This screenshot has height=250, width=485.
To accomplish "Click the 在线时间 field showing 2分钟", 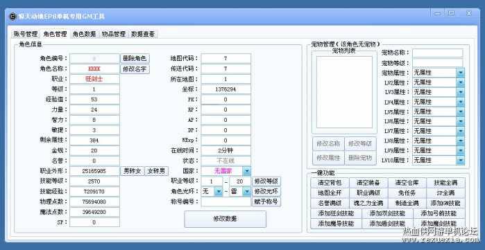I will pyautogui.click(x=226, y=150).
